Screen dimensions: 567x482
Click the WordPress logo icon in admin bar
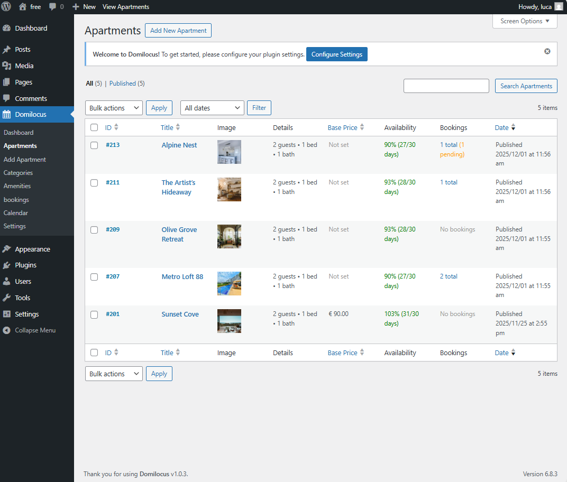tap(6, 7)
